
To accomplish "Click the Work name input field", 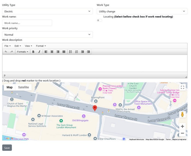I will point(27,23).
